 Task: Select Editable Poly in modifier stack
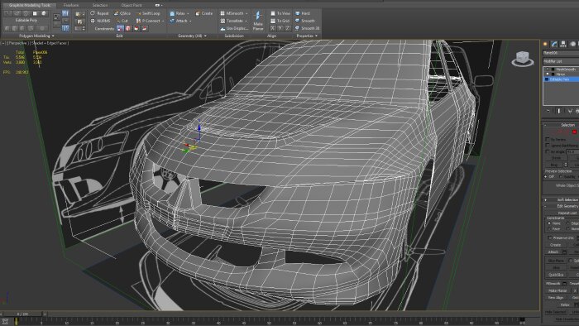pos(560,79)
